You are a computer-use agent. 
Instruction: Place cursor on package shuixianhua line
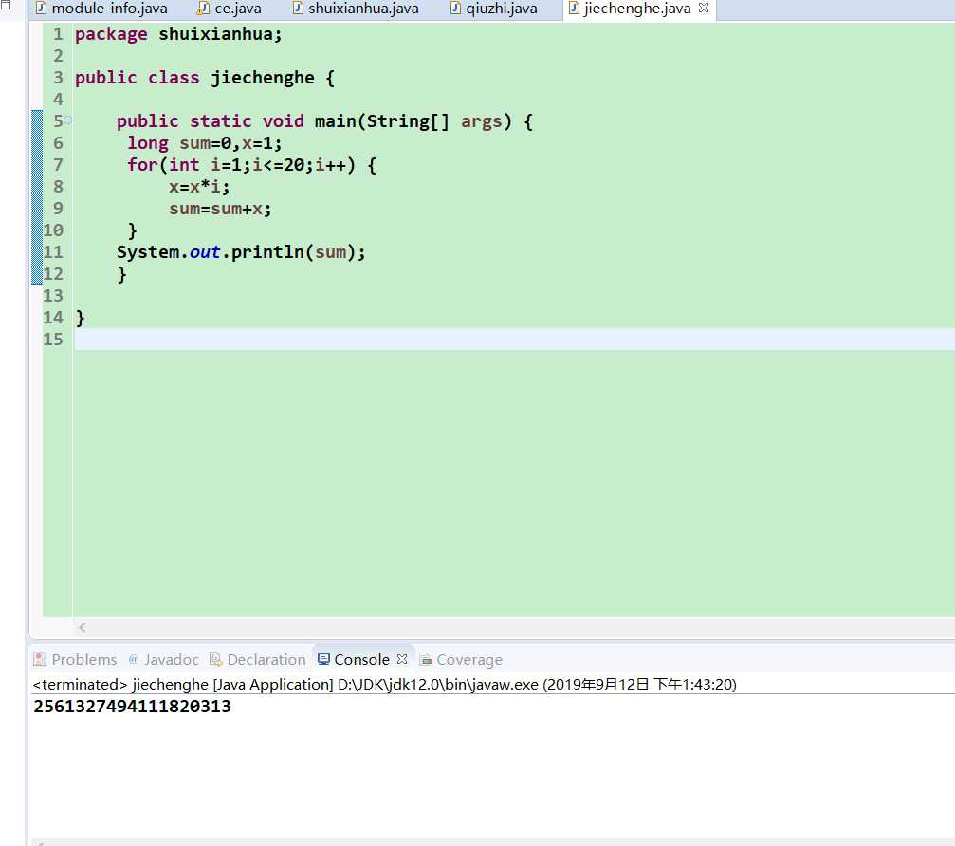[178, 34]
